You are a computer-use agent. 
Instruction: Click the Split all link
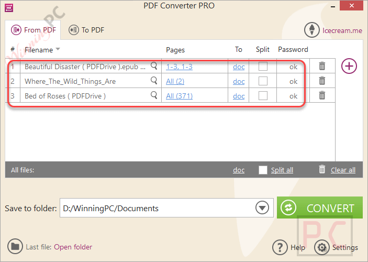[282, 170]
